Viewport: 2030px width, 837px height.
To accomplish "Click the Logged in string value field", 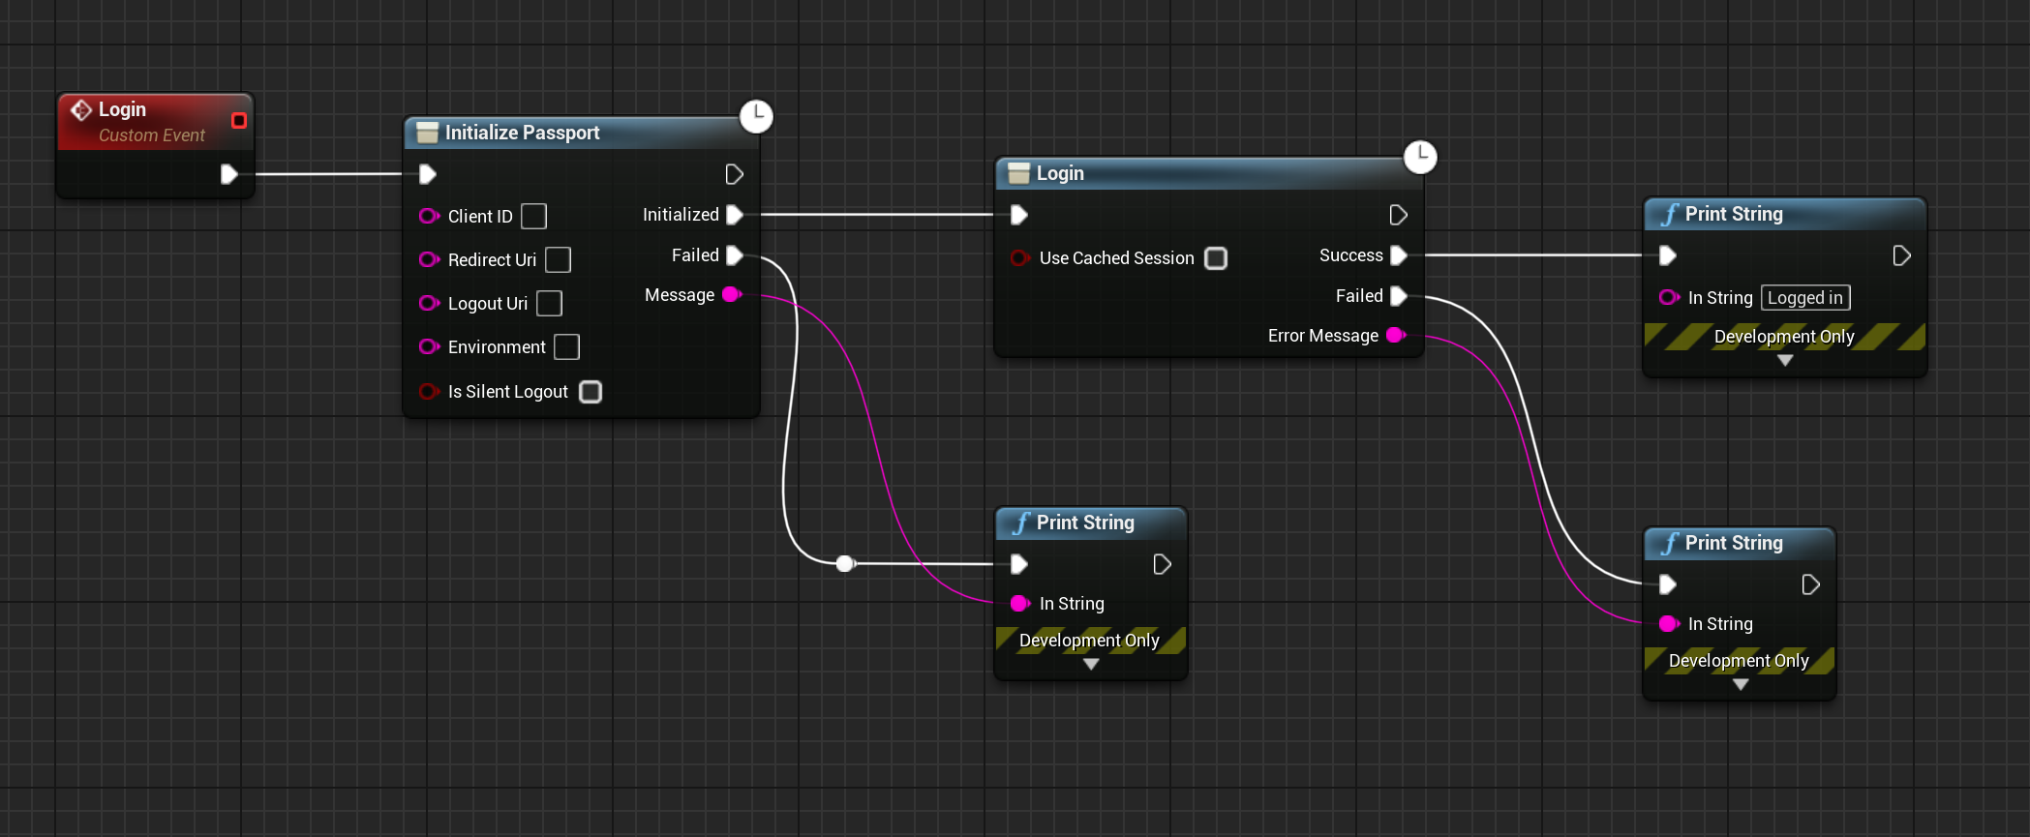I will pyautogui.click(x=1805, y=297).
